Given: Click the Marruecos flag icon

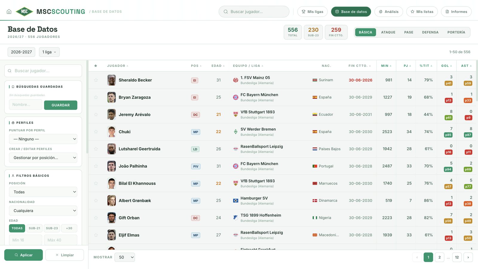Looking at the screenshot, I should pyautogui.click(x=315, y=184).
